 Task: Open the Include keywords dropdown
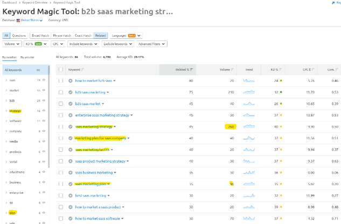(83, 44)
